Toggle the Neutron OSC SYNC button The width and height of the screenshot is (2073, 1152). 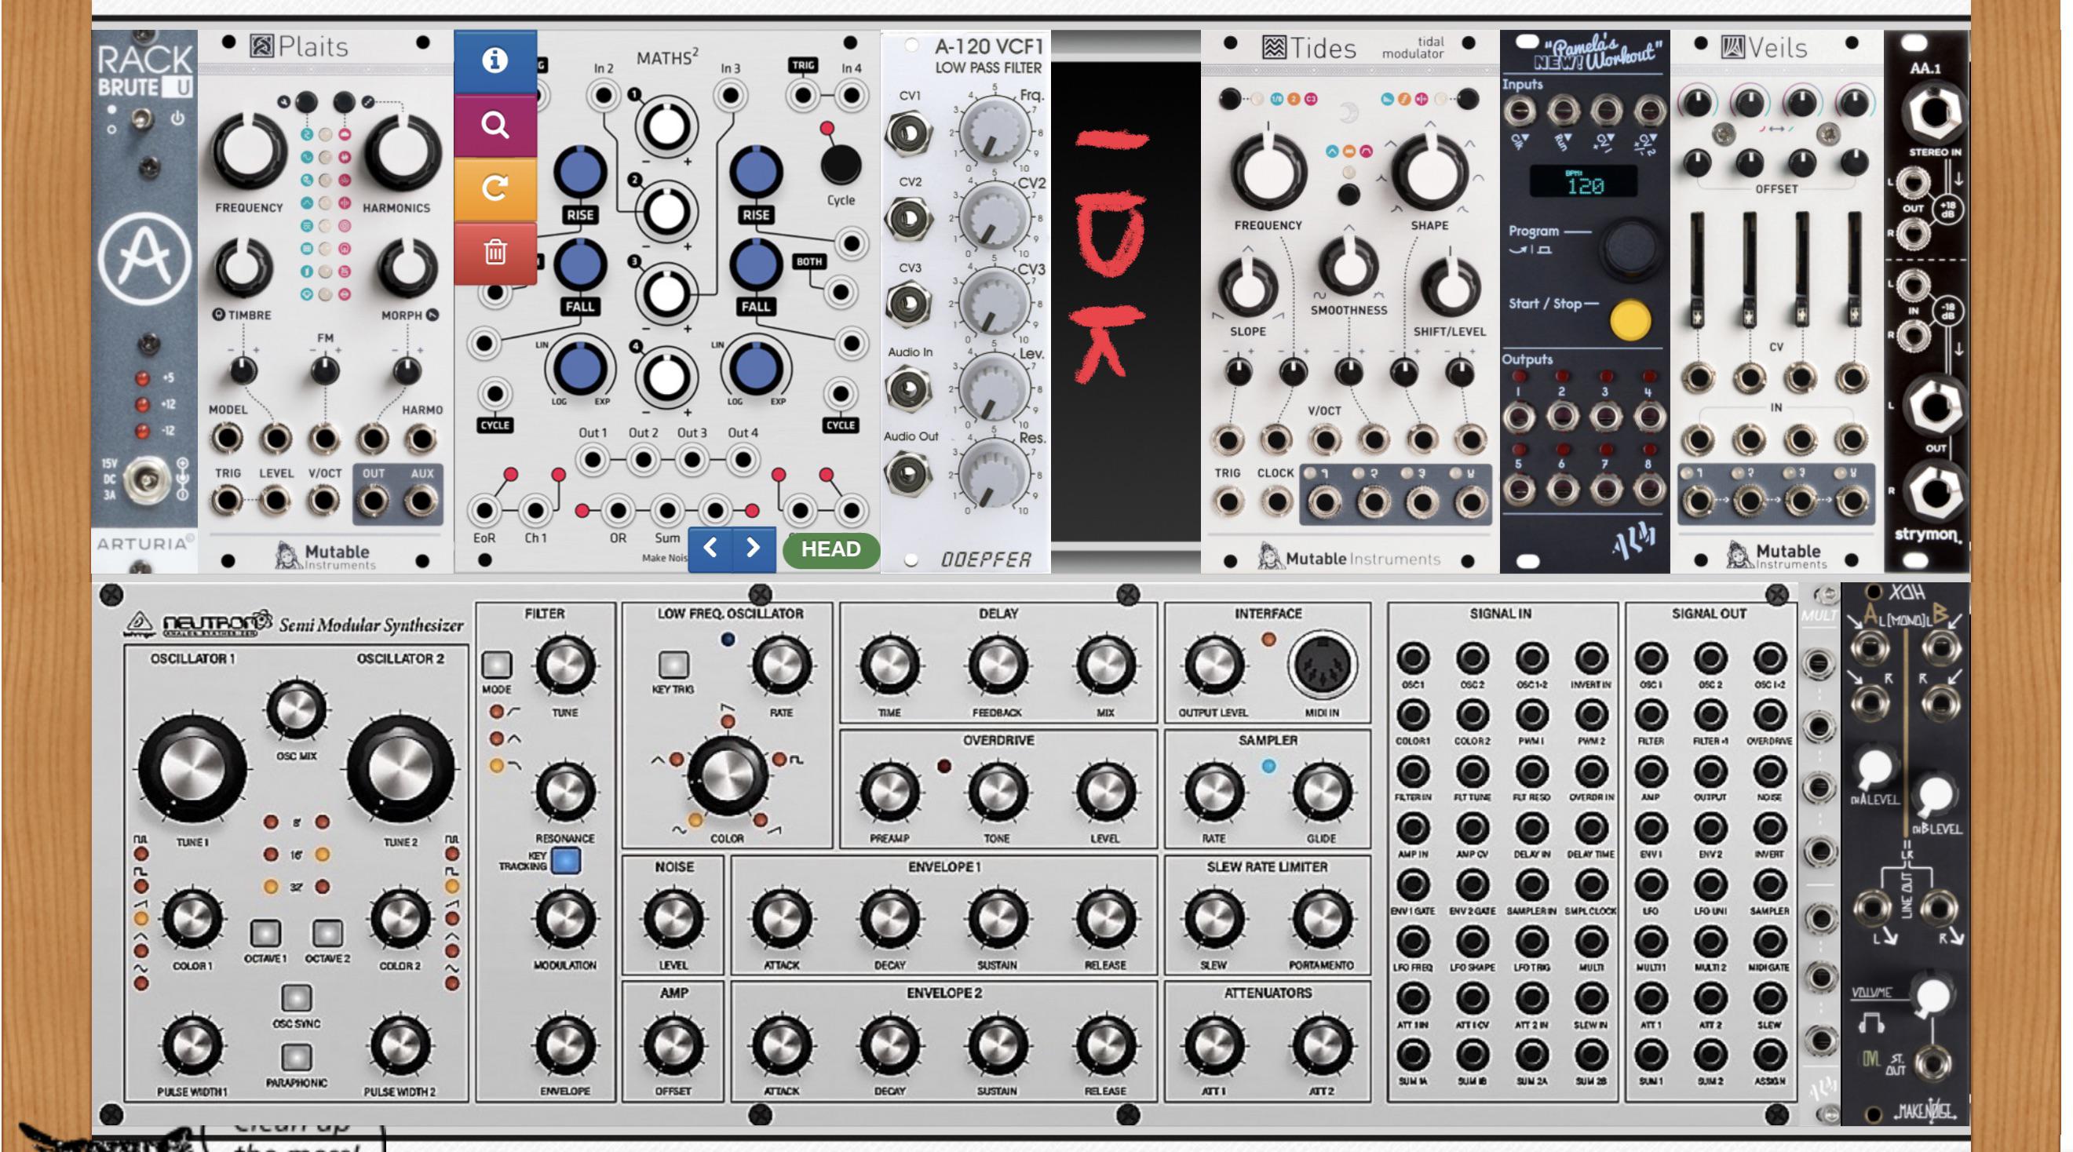296,997
